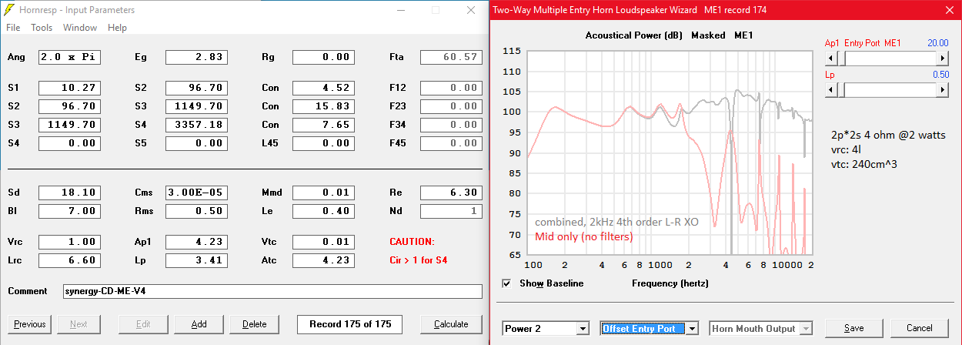The height and width of the screenshot is (345, 962).
Task: Click the Vtc value field
Action: tap(323, 242)
